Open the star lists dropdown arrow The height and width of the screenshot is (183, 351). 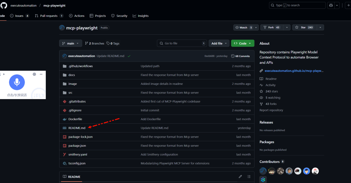click(x=320, y=28)
